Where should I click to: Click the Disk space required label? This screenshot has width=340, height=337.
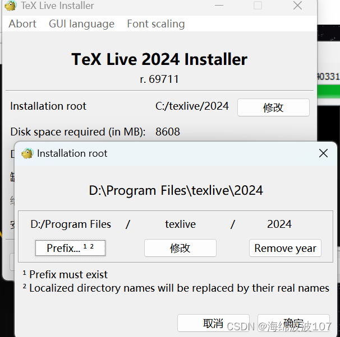[x=78, y=132]
